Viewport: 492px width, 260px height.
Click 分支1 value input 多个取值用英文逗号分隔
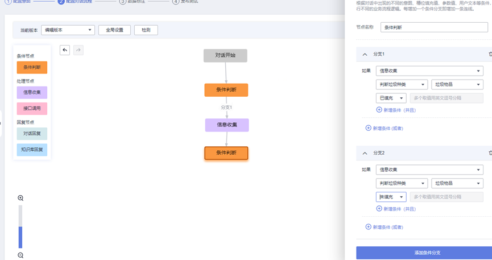point(446,98)
